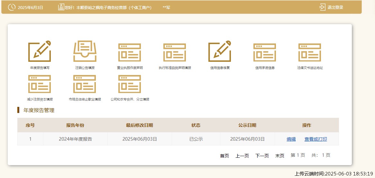Click the logout arrow icon

322,7
